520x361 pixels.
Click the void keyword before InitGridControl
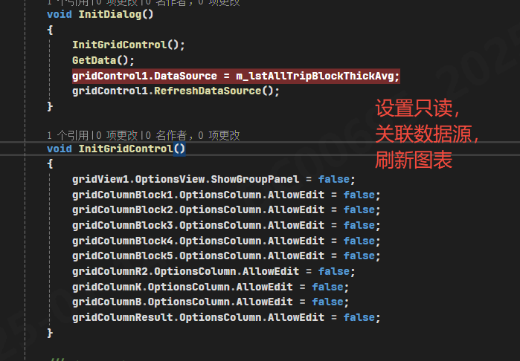tap(60, 149)
